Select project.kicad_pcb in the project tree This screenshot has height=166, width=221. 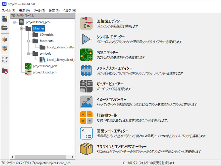coord(45,66)
